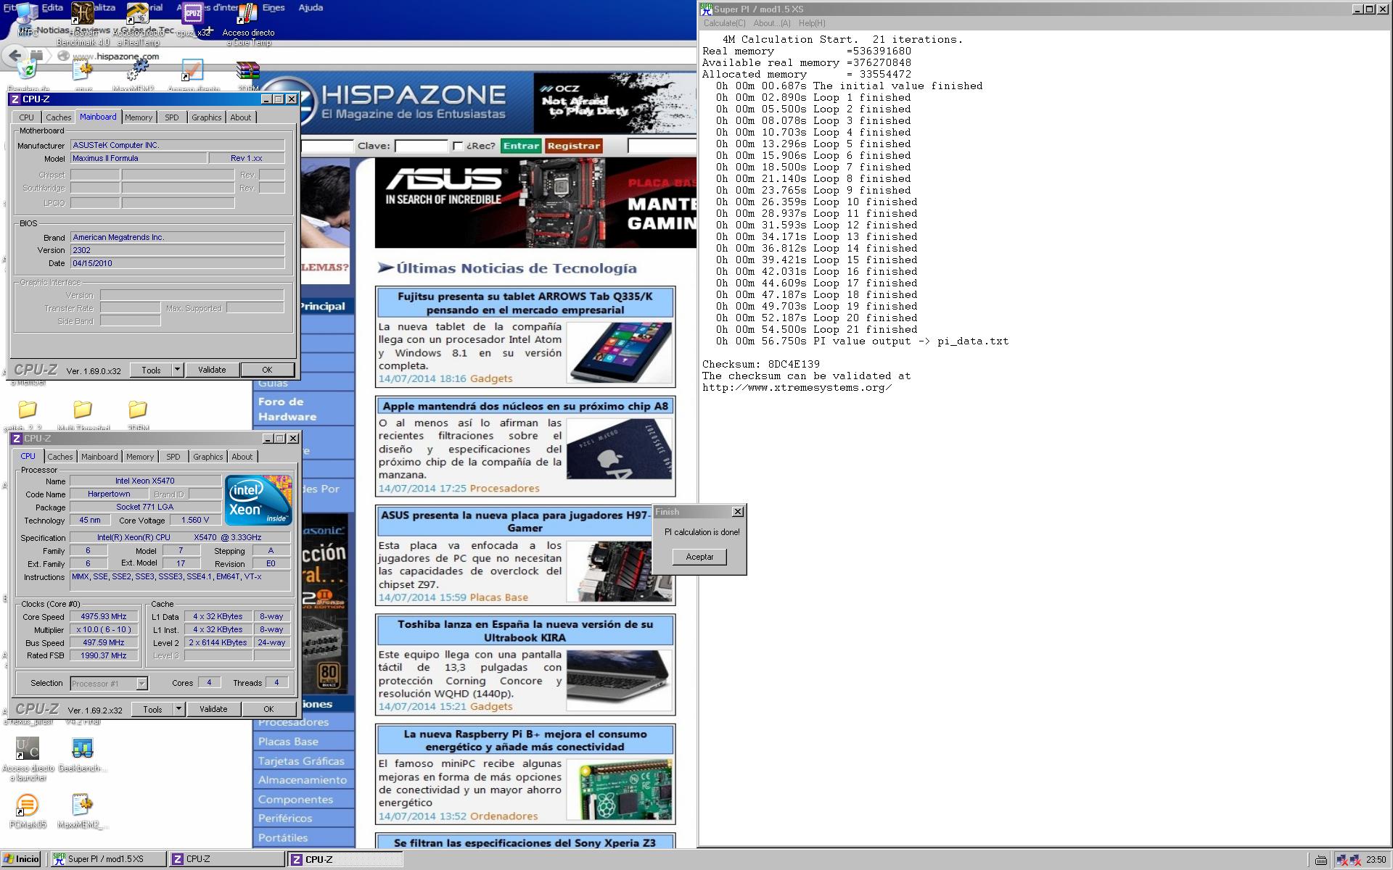Launch cpuz_x32 desktop icon
This screenshot has width=1393, height=870.
click(192, 14)
